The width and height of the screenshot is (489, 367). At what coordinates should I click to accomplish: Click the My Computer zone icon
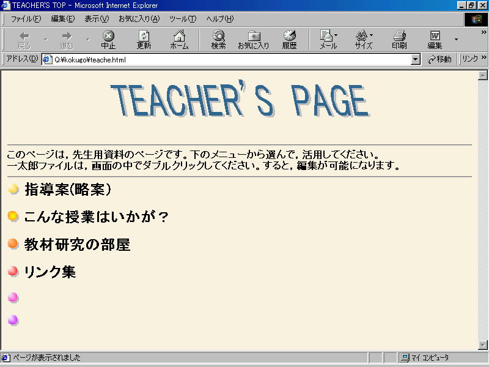click(x=405, y=358)
